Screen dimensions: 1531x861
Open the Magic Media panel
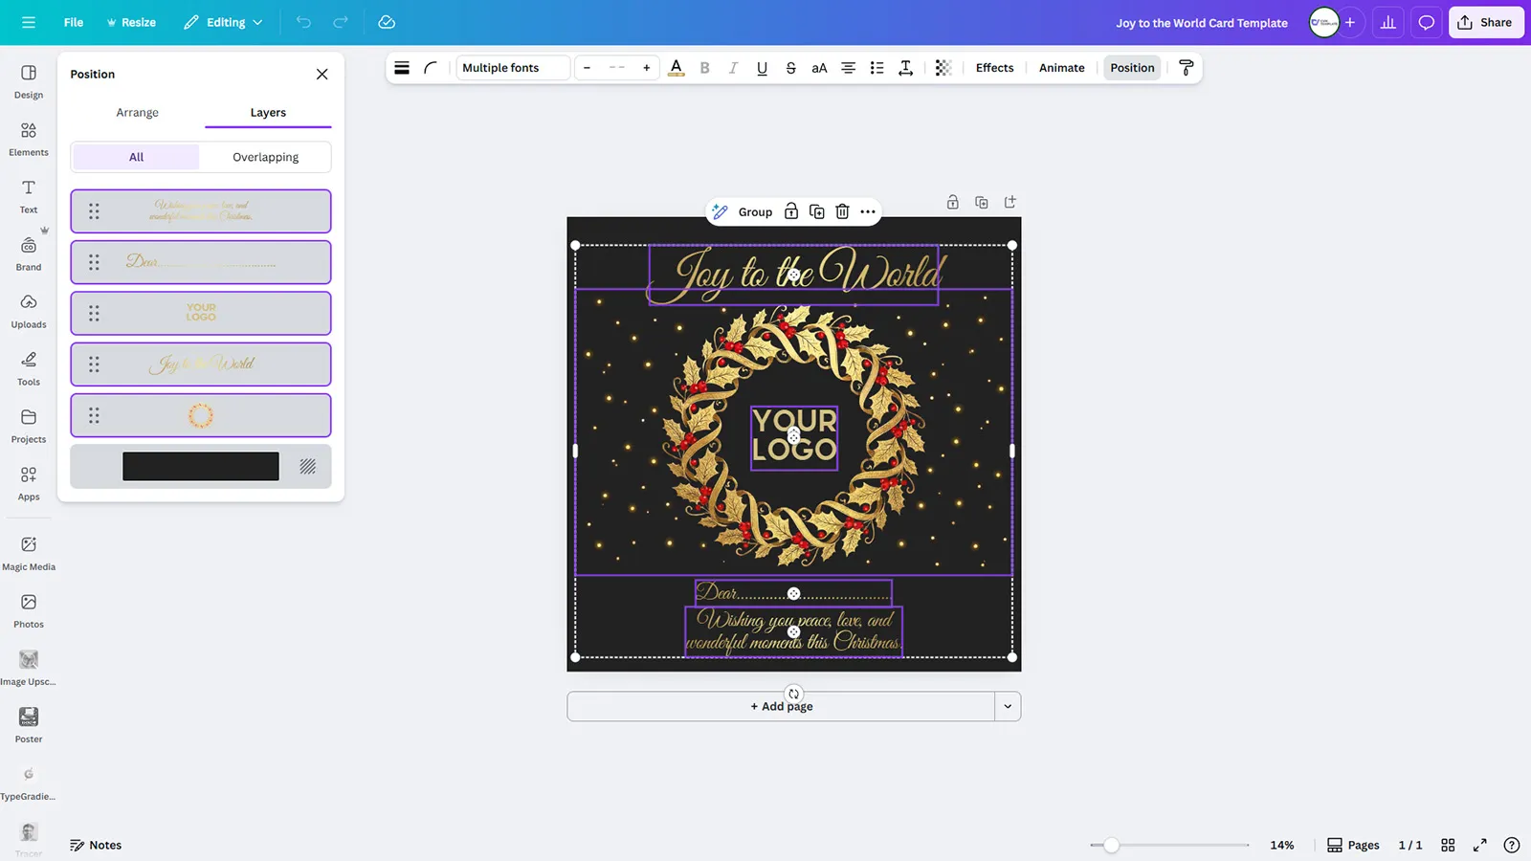[28, 548]
